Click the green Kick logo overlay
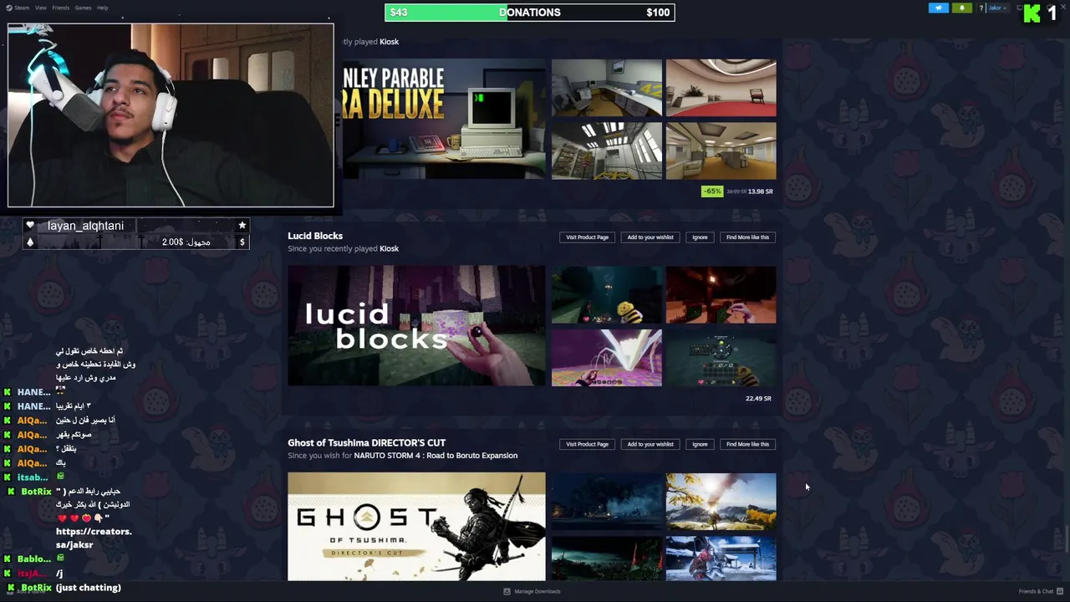Image resolution: width=1070 pixels, height=602 pixels. pyautogui.click(x=1032, y=13)
